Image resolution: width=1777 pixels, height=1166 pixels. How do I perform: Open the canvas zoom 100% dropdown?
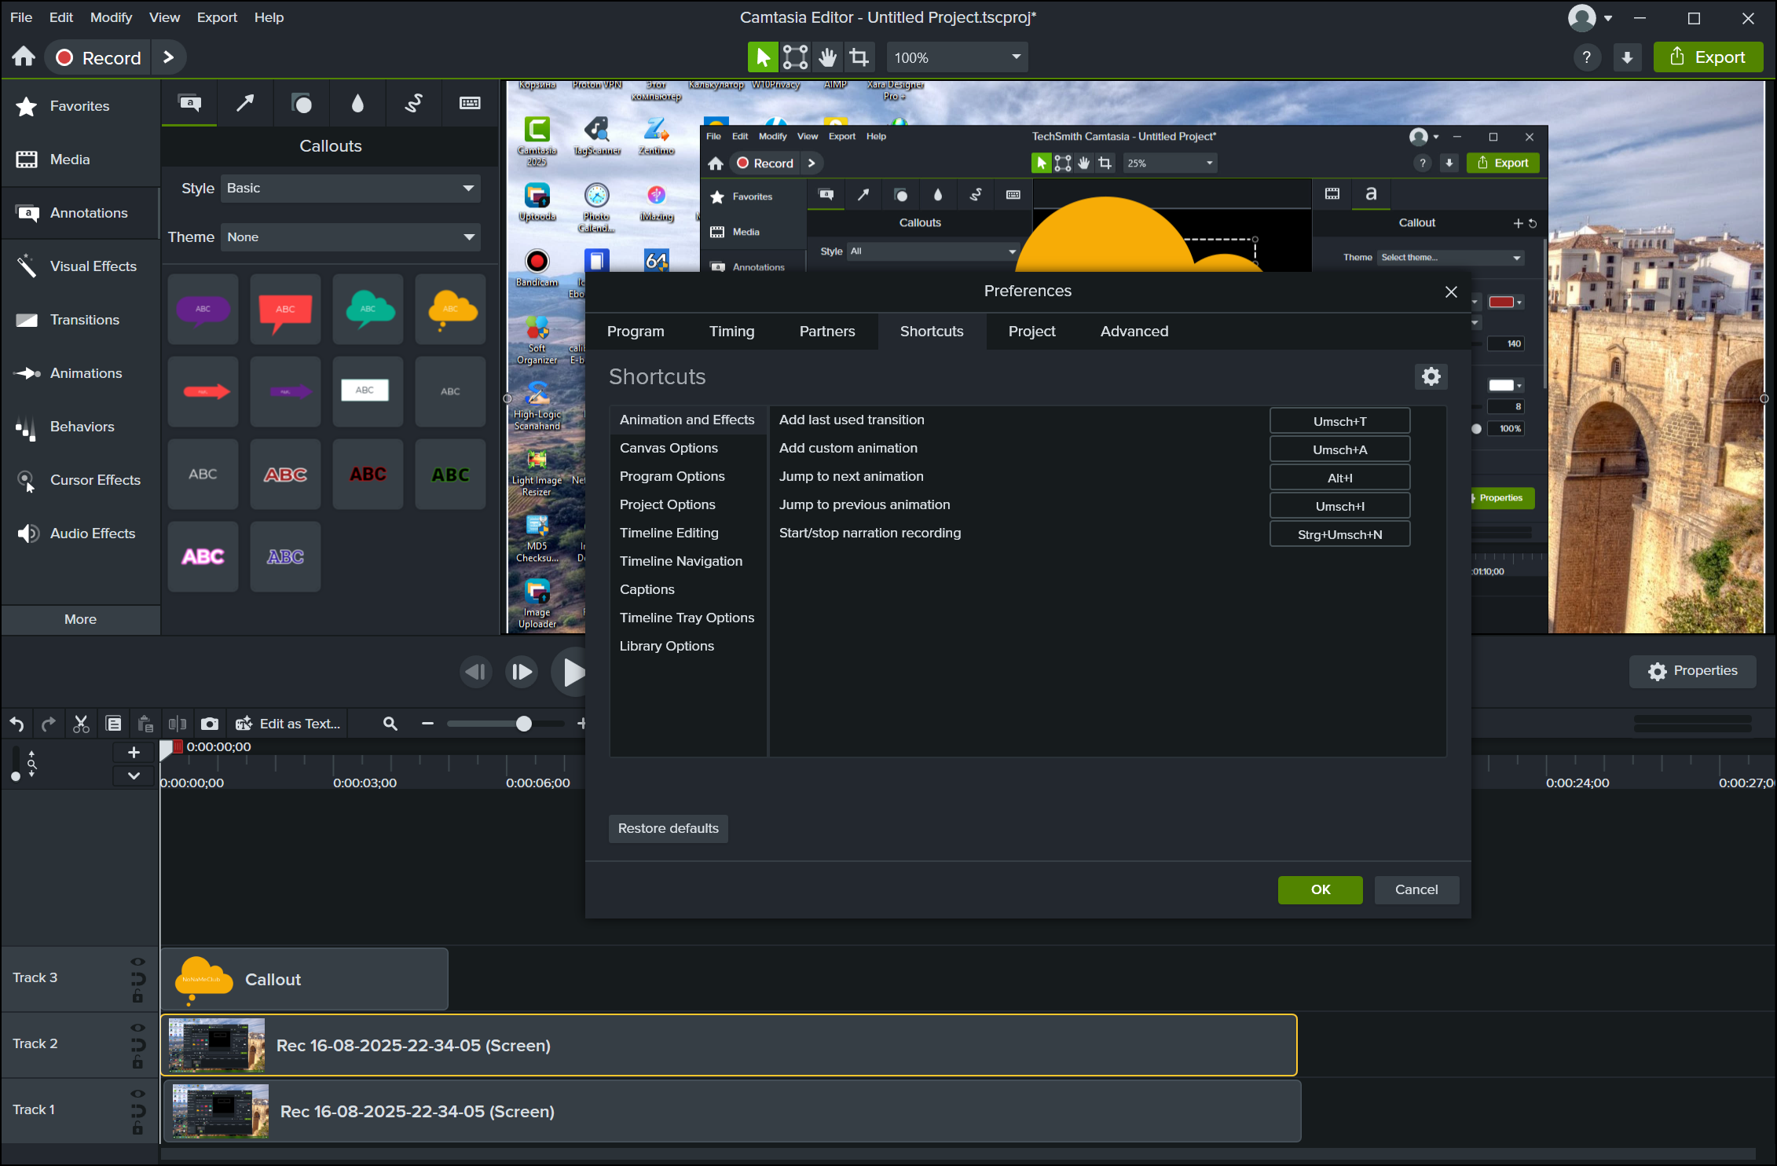(957, 57)
